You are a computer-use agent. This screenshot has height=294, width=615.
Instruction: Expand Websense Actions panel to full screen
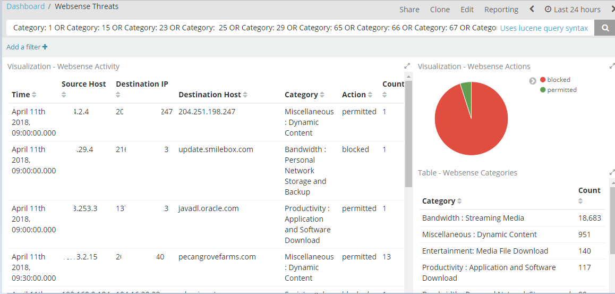click(x=612, y=66)
